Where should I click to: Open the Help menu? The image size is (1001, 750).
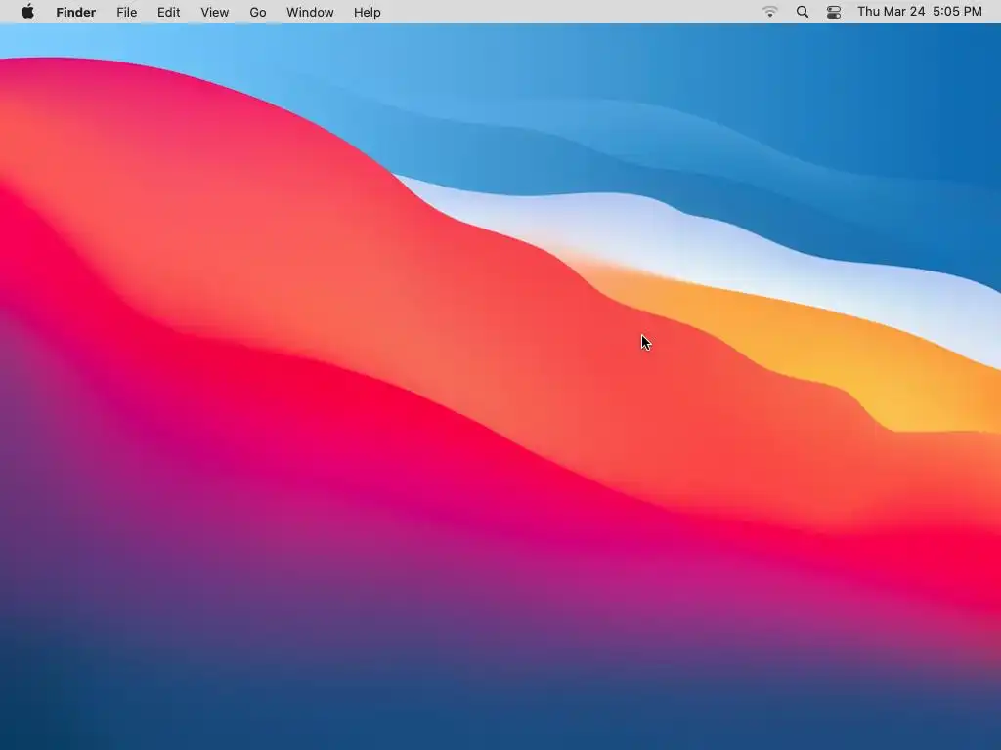pyautogui.click(x=368, y=12)
